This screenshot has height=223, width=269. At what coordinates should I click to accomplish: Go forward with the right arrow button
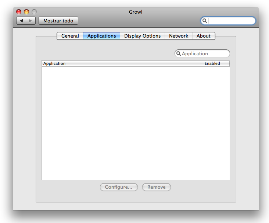click(31, 21)
